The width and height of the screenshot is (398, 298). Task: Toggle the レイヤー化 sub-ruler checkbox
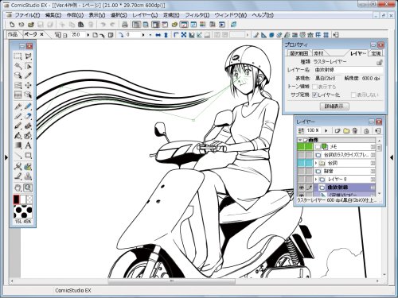click(314, 95)
